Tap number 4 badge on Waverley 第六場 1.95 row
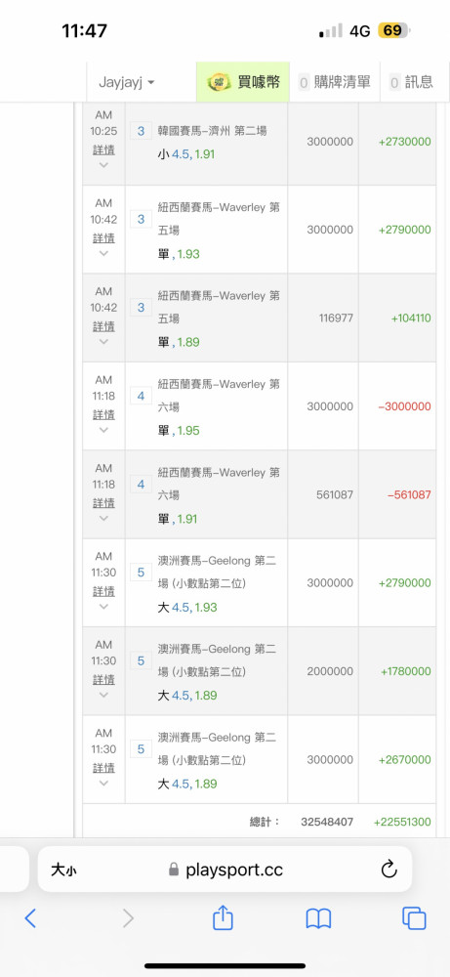 coord(141,396)
